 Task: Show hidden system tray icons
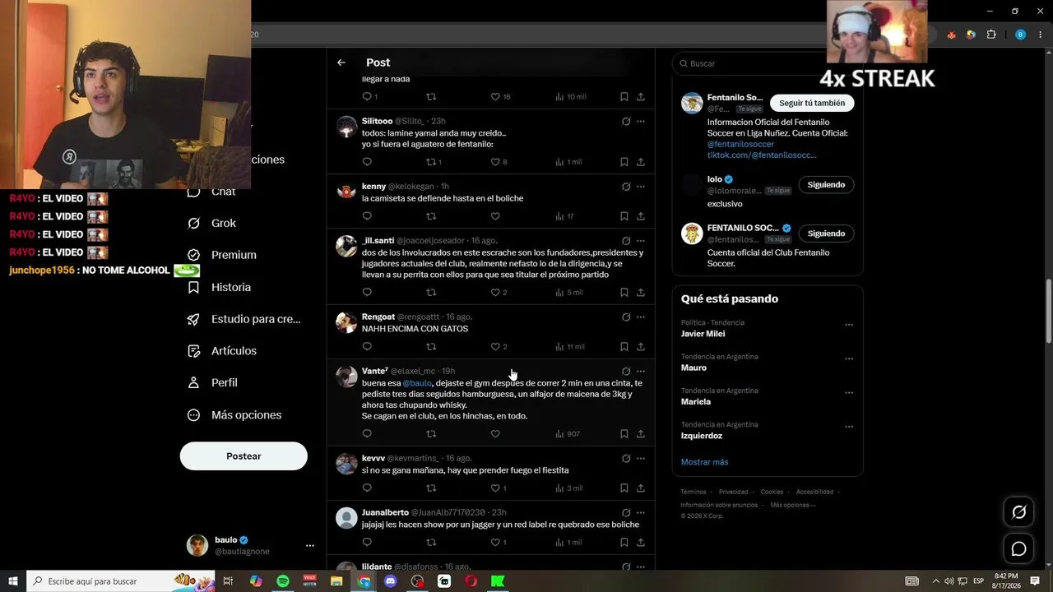[935, 581]
